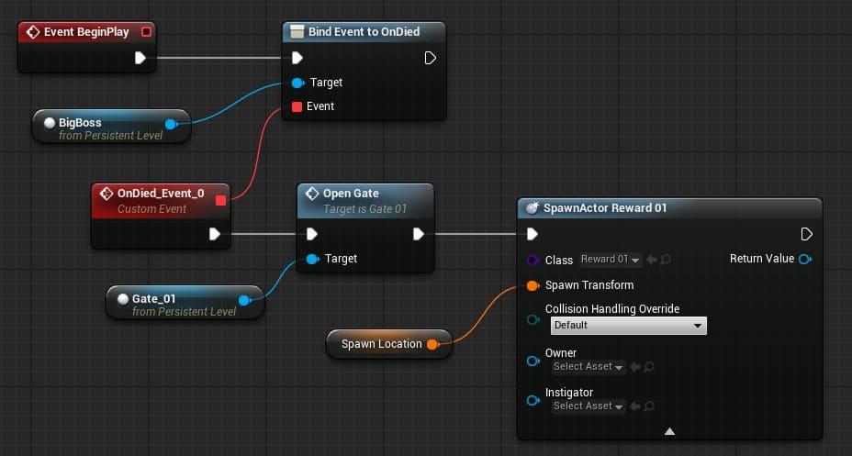This screenshot has height=456, width=852.
Task: Click the Gate_01 reference output pin
Action: tap(244, 300)
